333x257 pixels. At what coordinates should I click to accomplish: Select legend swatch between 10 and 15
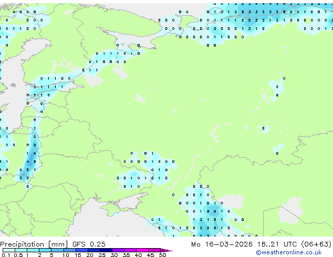tap(69, 250)
